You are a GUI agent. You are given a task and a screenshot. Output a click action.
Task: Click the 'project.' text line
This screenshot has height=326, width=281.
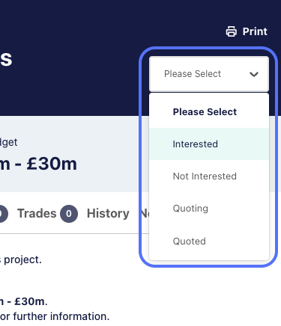(21, 260)
